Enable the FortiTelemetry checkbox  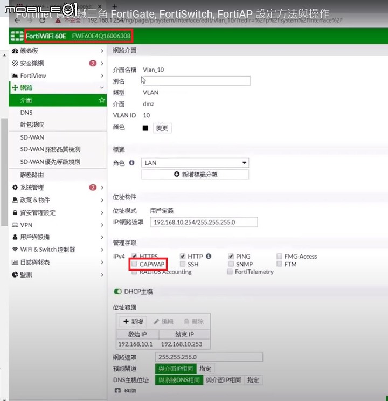[230, 272]
